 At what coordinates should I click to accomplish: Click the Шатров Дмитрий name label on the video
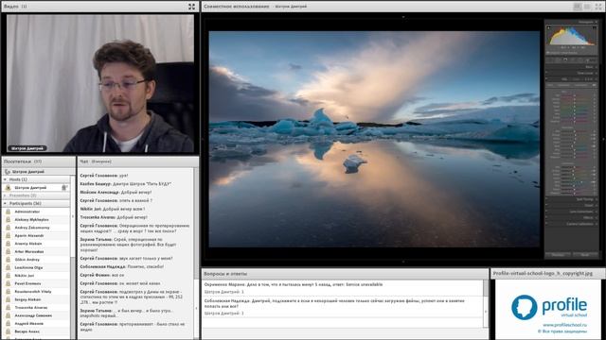(27, 148)
